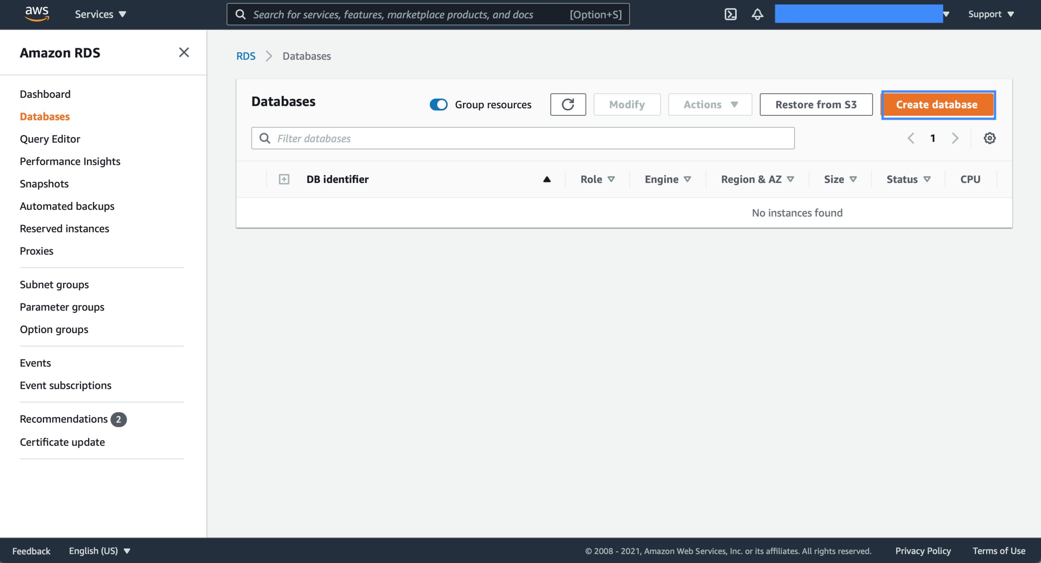Go to previous page arrow
Viewport: 1041px width, 563px height.
pyautogui.click(x=911, y=138)
